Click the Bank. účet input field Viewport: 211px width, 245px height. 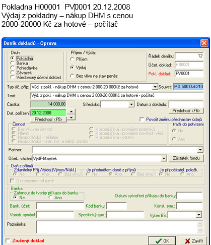pyautogui.click(x=60, y=206)
